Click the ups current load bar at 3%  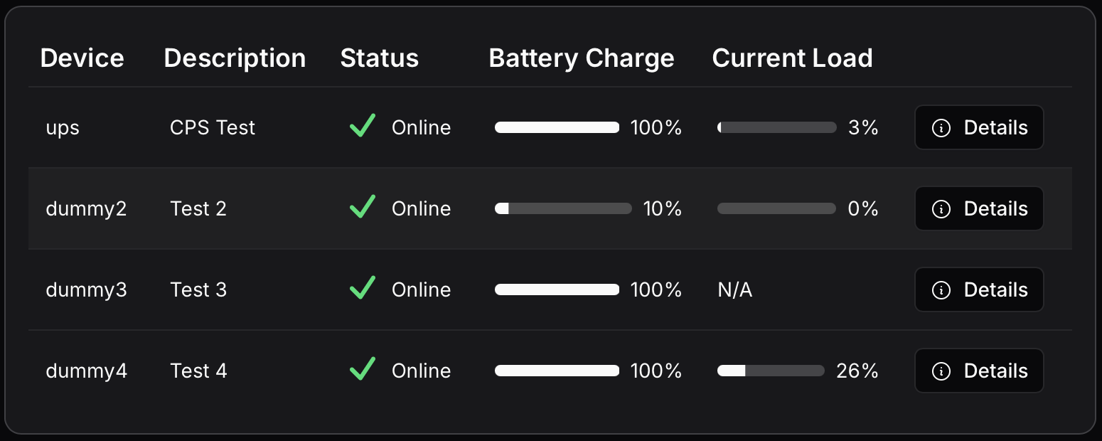(x=776, y=127)
